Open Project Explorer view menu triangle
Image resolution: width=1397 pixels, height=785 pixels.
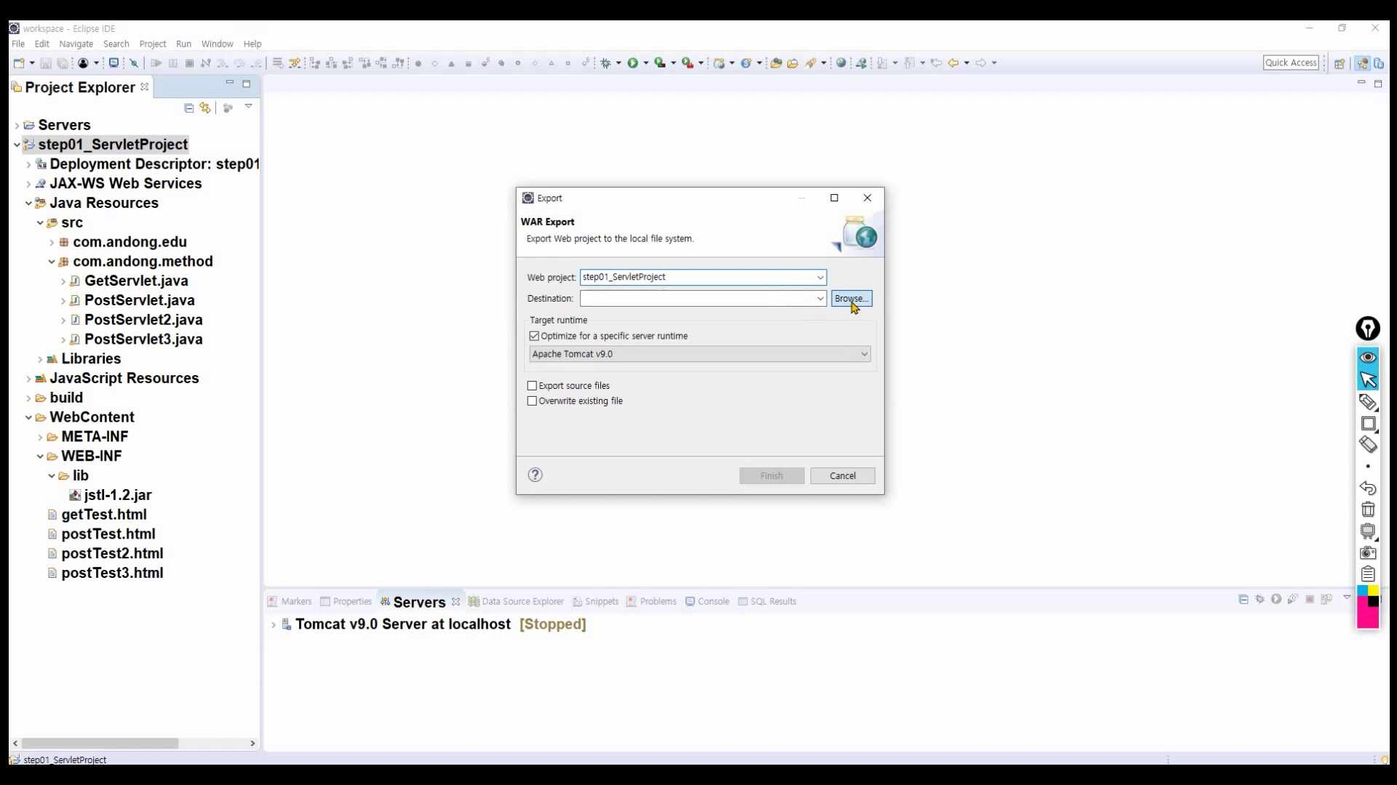click(248, 107)
